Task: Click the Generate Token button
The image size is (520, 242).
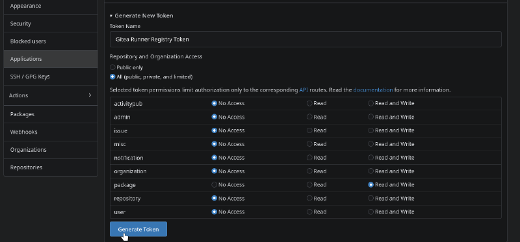Action: 138,229
